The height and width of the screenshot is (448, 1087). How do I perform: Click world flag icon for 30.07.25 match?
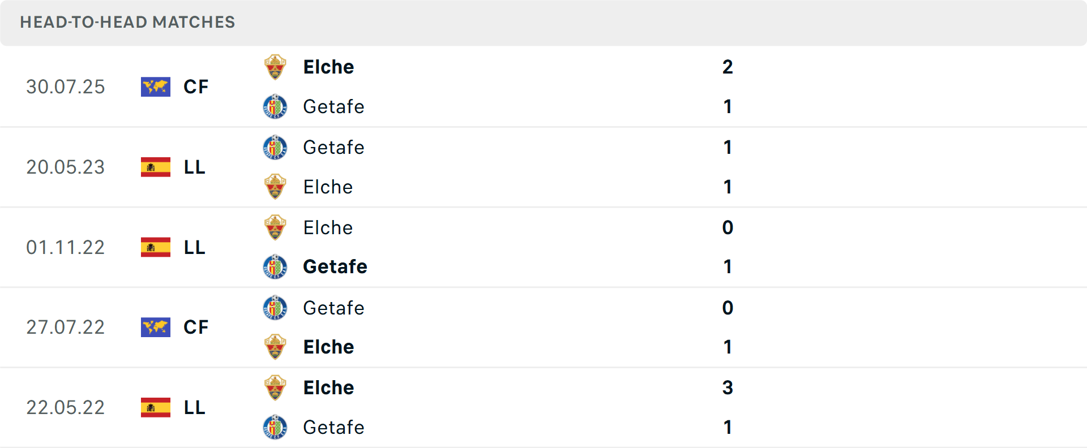click(156, 87)
